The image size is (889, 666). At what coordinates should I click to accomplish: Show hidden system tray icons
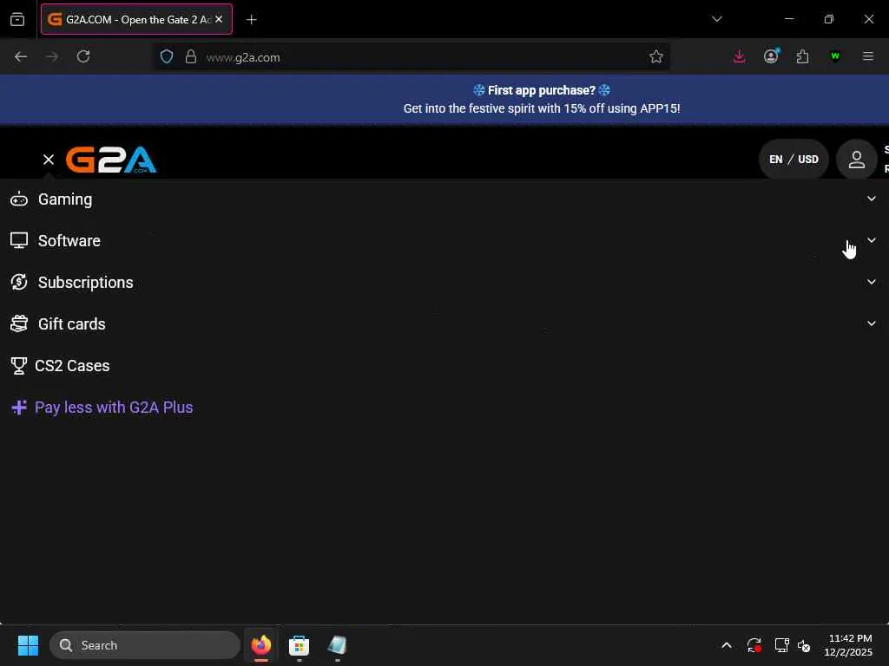tap(727, 645)
